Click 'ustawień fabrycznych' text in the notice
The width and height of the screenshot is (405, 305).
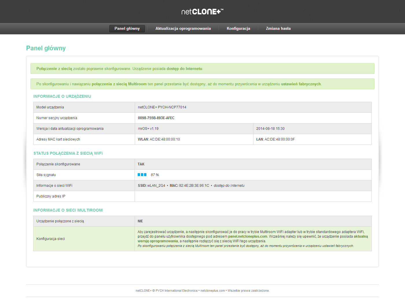click(x=301, y=84)
